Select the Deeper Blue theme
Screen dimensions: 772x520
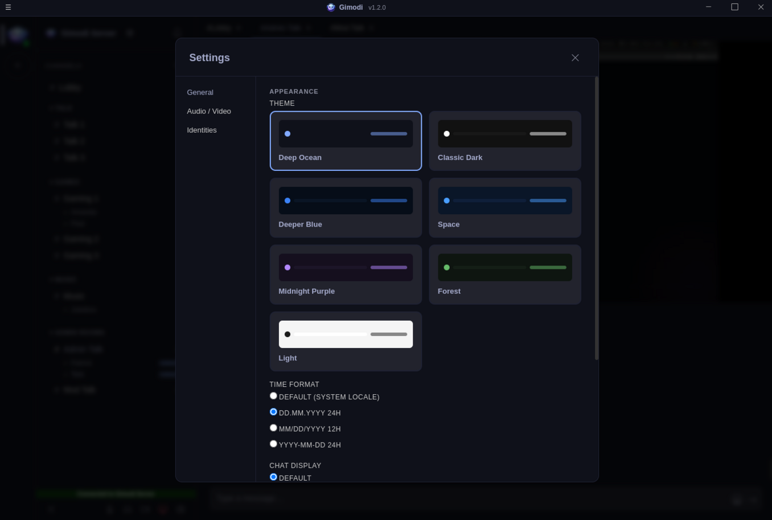point(346,207)
